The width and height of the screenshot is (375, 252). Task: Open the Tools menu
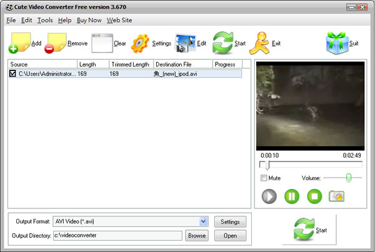click(x=45, y=21)
